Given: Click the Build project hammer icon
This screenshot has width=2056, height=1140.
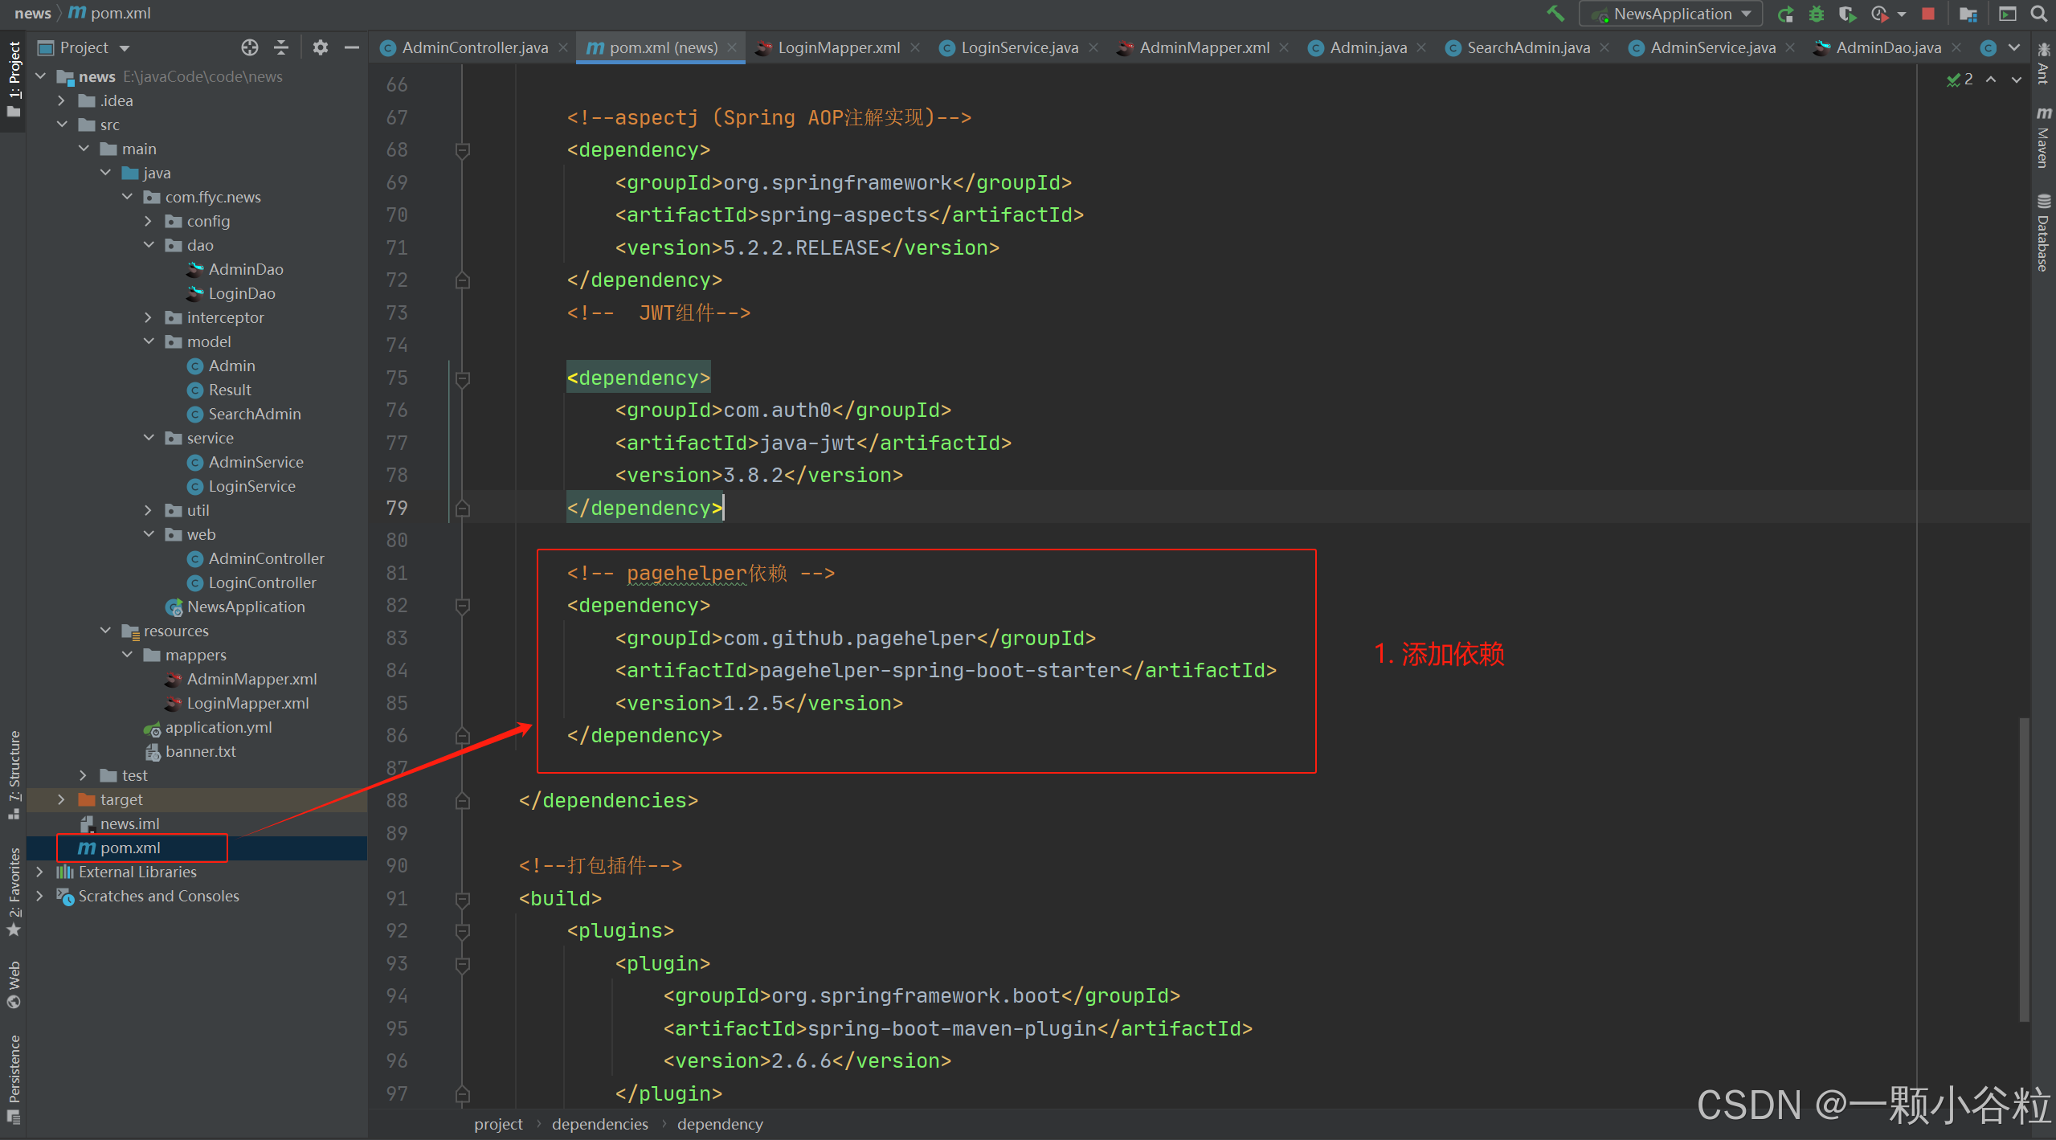Looking at the screenshot, I should pos(1555,14).
